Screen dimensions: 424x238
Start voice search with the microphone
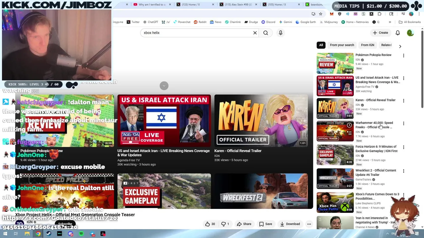tap(281, 33)
